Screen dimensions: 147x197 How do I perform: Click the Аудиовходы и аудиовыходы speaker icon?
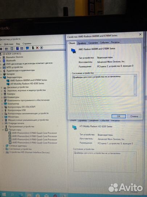point(4,71)
